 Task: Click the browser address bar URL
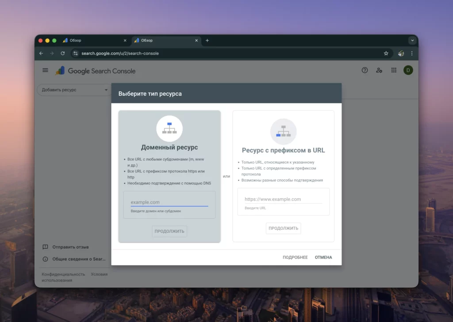point(120,53)
